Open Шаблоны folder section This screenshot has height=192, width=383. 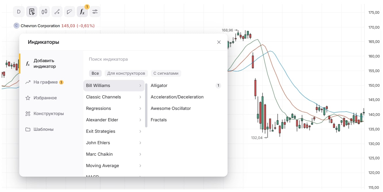43,129
